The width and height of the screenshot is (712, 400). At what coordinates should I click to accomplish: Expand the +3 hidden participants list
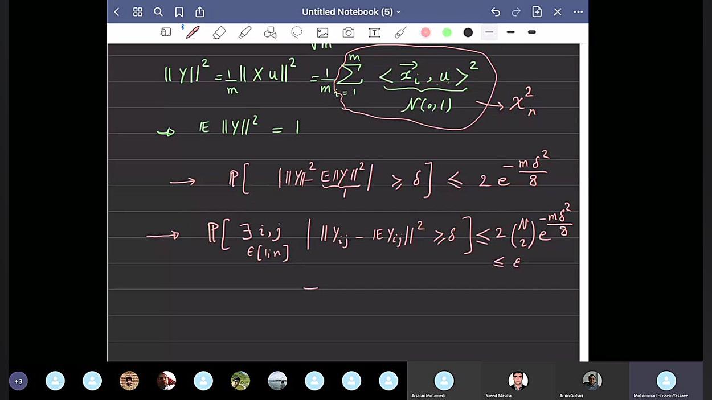point(18,381)
